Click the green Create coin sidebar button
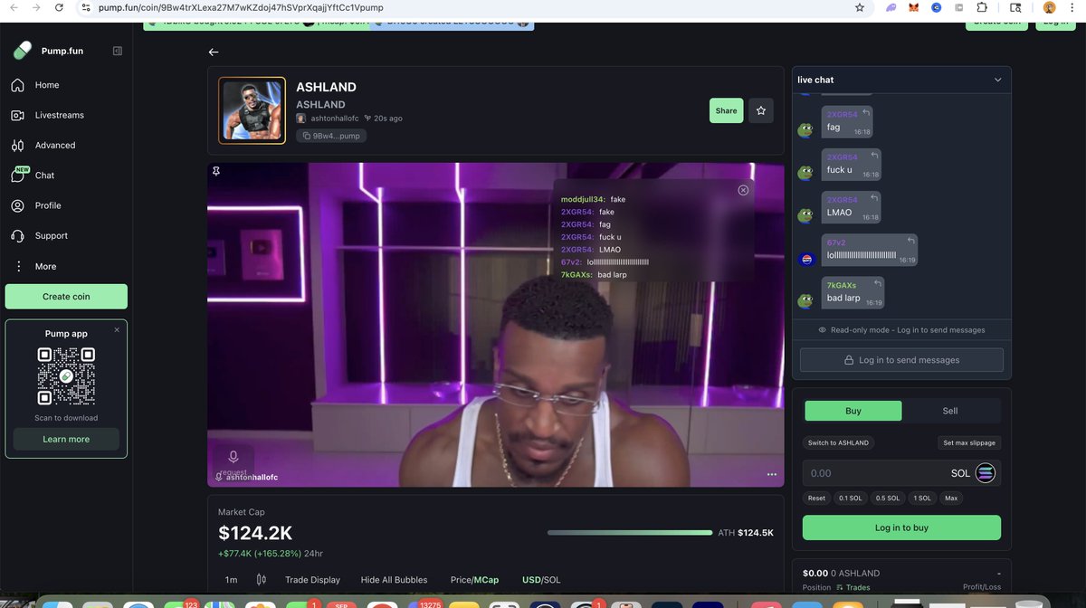This screenshot has height=608, width=1086. [66, 297]
